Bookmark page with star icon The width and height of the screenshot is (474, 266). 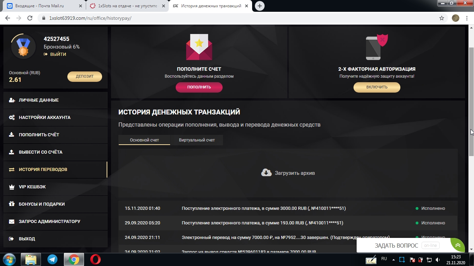442,18
